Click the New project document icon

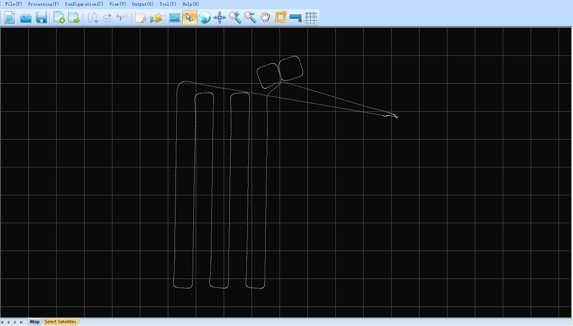coord(10,18)
